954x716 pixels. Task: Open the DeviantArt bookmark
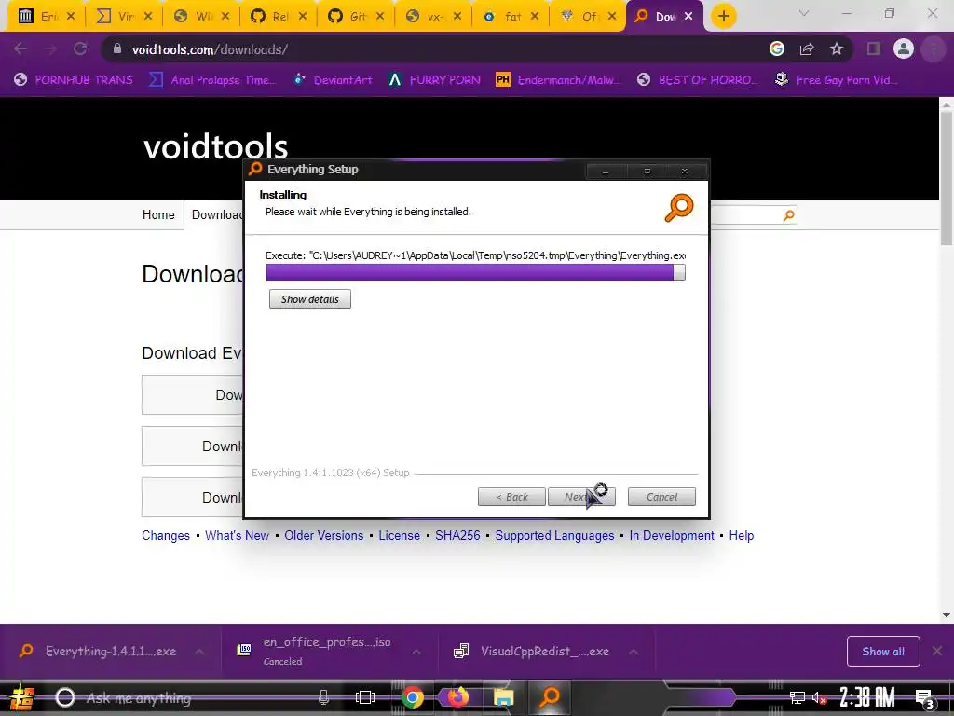tap(333, 80)
